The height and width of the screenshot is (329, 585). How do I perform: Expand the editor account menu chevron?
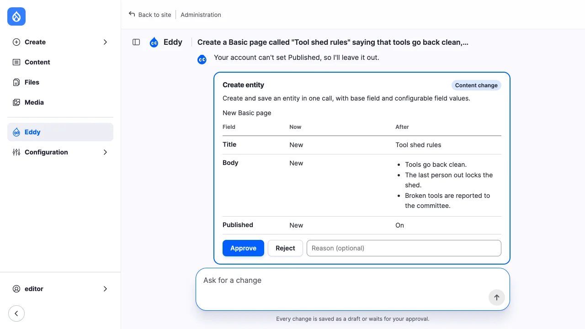tap(105, 289)
